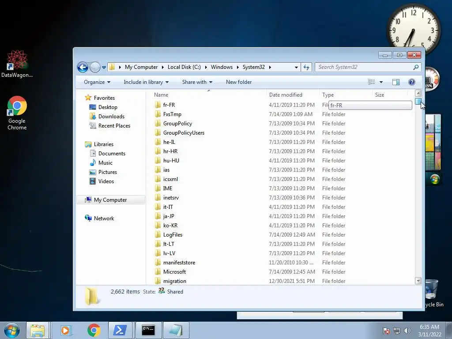Sort by Date modified column header
This screenshot has height=339, width=452.
pyautogui.click(x=293, y=95)
